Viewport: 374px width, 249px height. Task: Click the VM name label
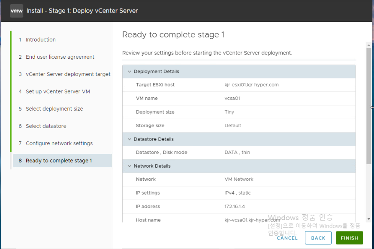[x=147, y=99]
